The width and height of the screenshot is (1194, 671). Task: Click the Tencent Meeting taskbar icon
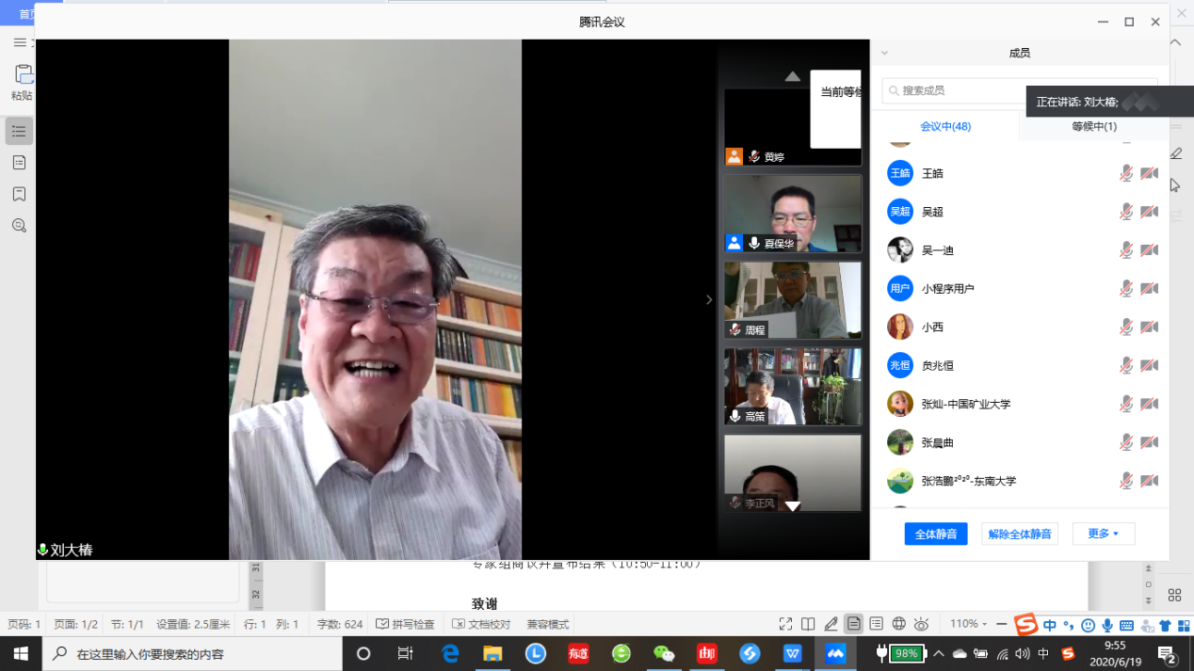834,653
